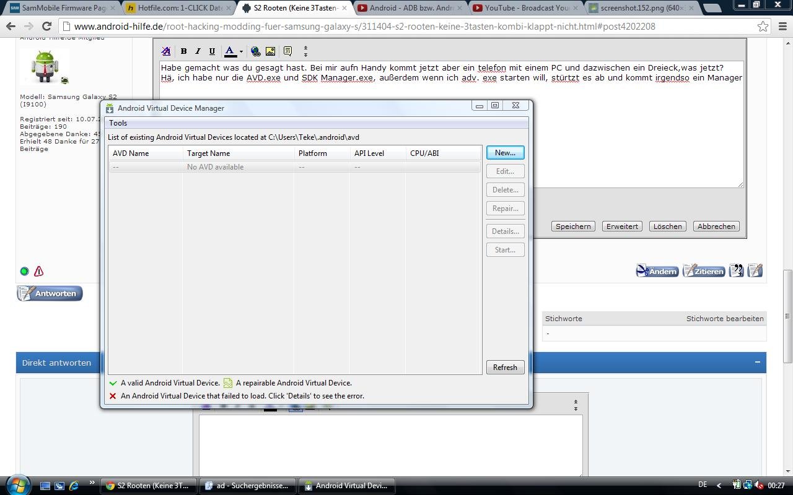
Task: Click the red report post triangle icon
Action: point(38,271)
